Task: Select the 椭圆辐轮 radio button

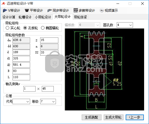Action: coord(43,28)
